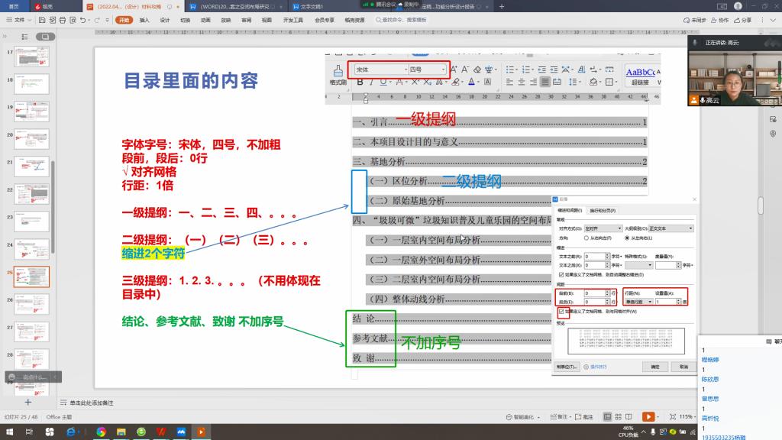This screenshot has width=782, height=440.
Task: Open Task View on the taskbar
Action: click(x=29, y=432)
